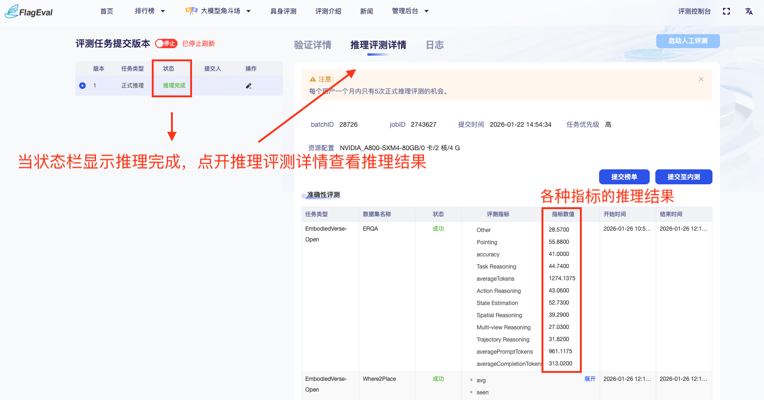Expand the avg metric row

[x=471, y=380]
